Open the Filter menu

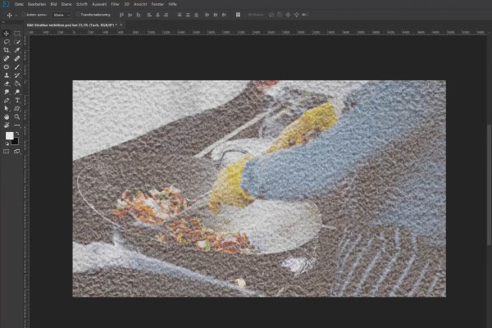coord(115,4)
